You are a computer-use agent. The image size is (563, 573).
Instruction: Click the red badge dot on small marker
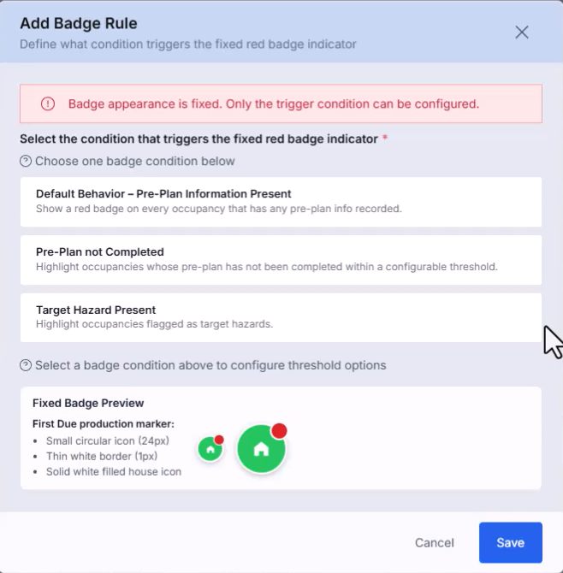[219, 440]
